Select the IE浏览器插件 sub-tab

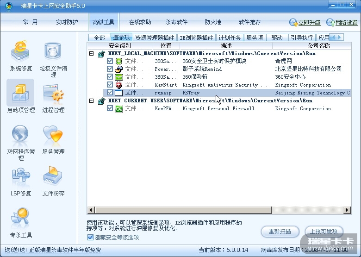coord(196,38)
